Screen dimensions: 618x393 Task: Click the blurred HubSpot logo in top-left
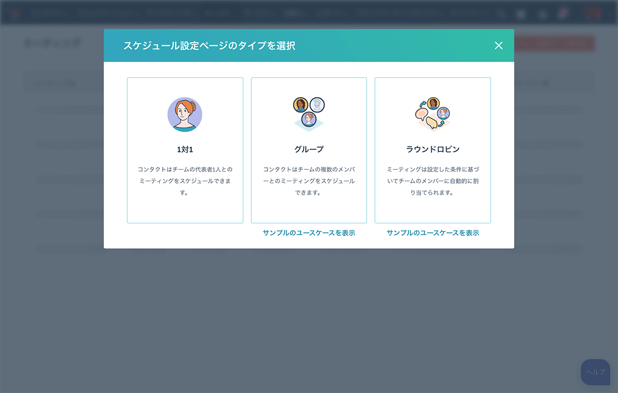click(x=14, y=14)
